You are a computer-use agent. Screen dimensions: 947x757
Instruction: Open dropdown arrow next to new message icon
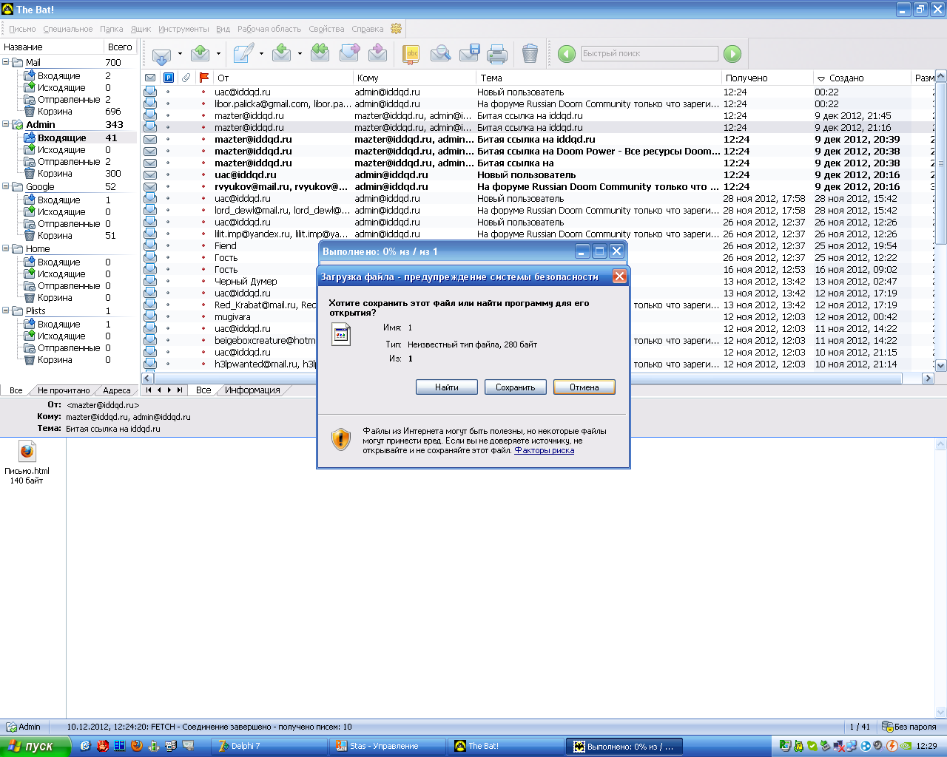(x=261, y=54)
